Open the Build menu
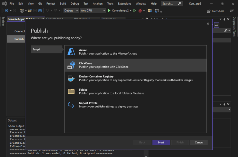The height and width of the screenshot is (157, 238). (x=63, y=4)
